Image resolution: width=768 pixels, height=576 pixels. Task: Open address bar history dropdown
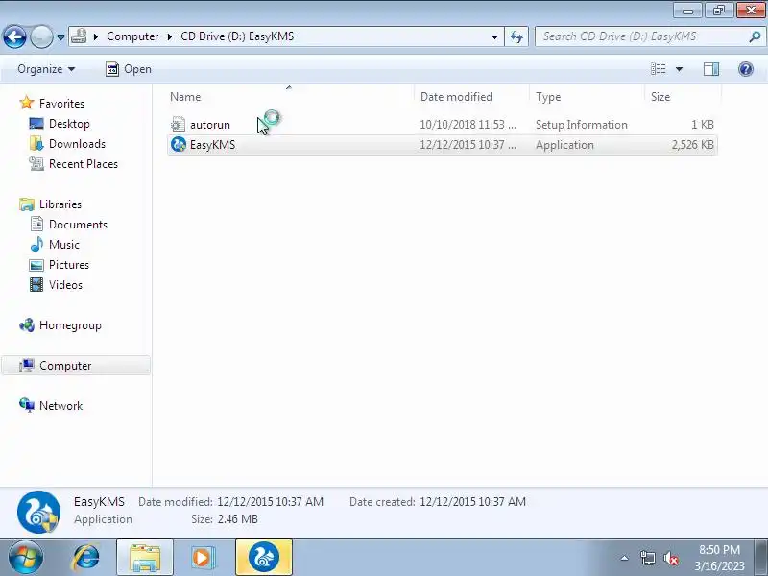[x=494, y=36]
